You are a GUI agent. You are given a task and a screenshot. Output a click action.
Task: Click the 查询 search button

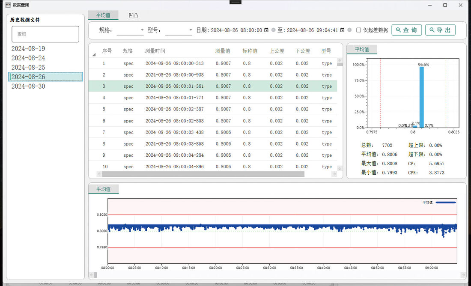[x=406, y=30]
